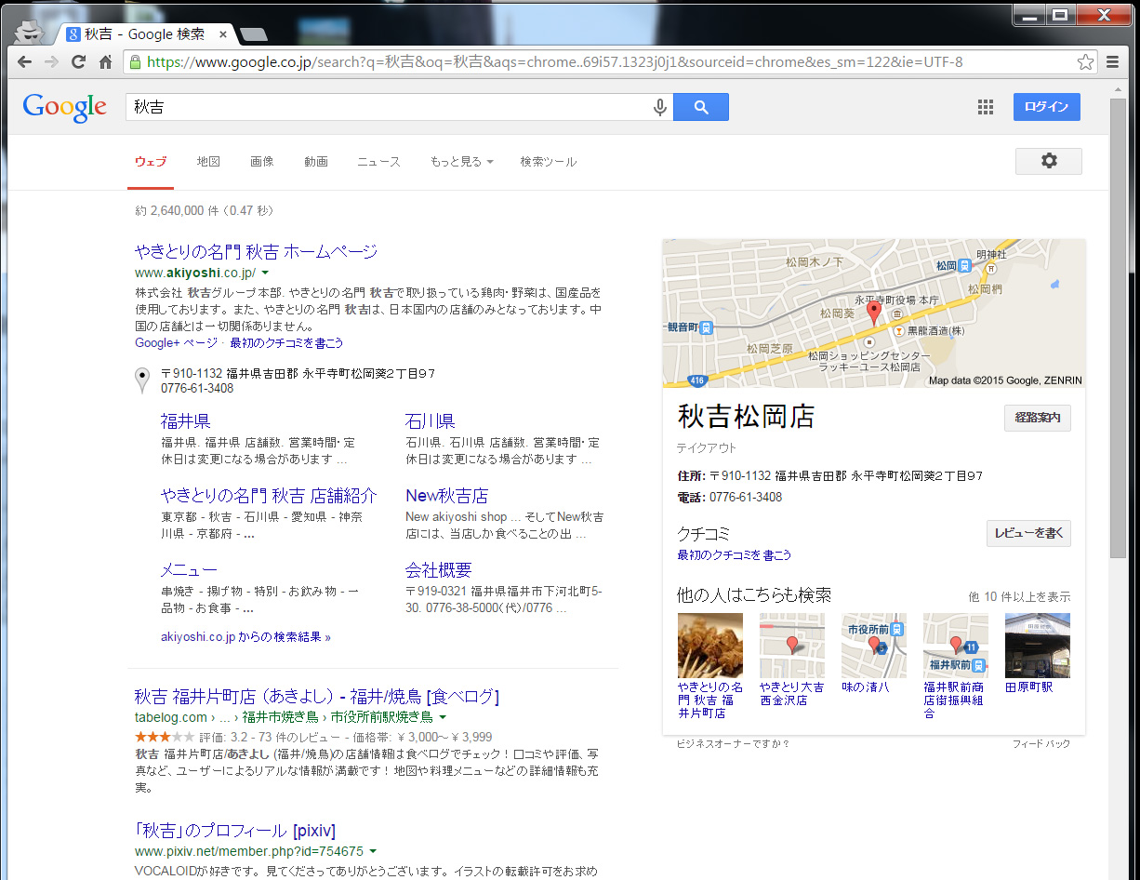Click the browser back arrow
Image resolution: width=1140 pixels, height=880 pixels.
[24, 62]
